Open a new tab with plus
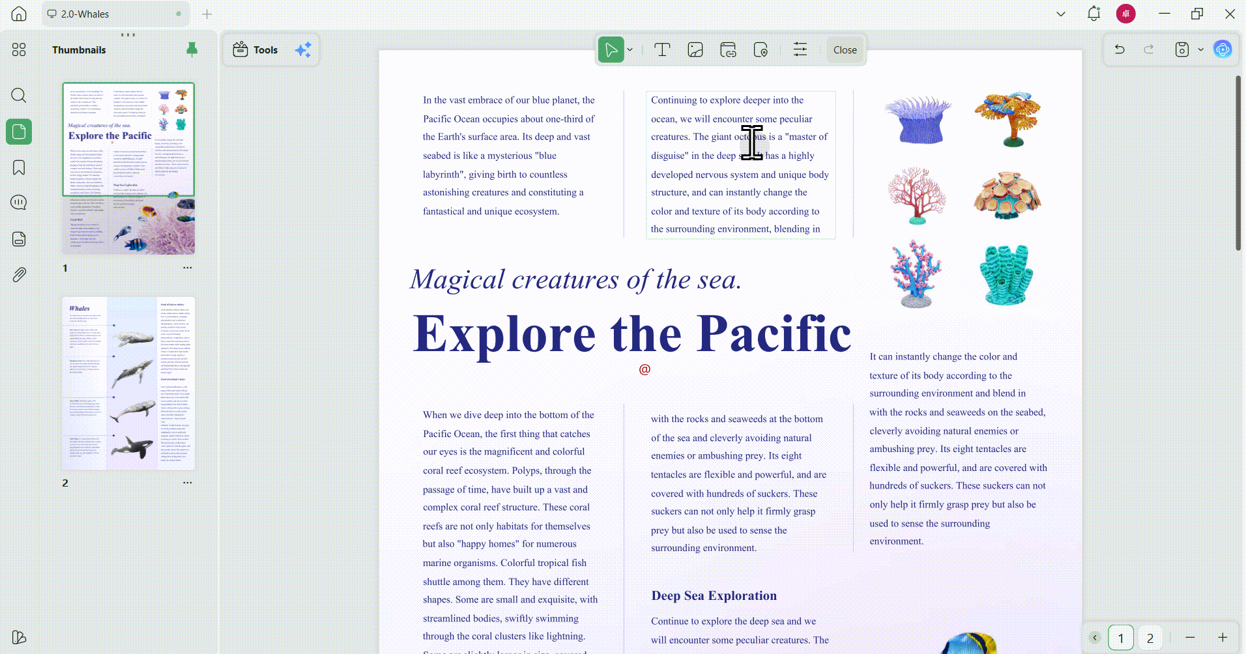 207,14
